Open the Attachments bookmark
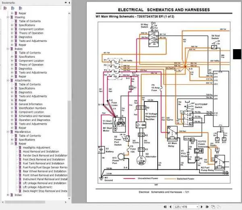242x210 pixels. [x=22, y=81]
